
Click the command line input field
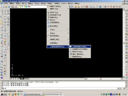point(60,88)
